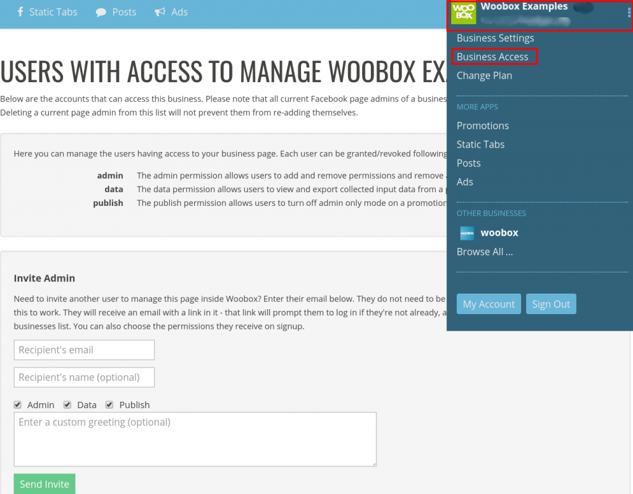Click the Recipient's email input field
Viewport: 633px width, 494px height.
[83, 350]
